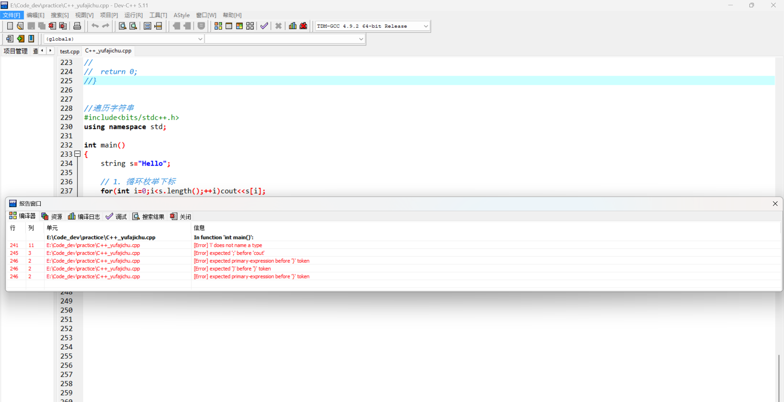Click the Compile & Run colorful icon

point(239,26)
